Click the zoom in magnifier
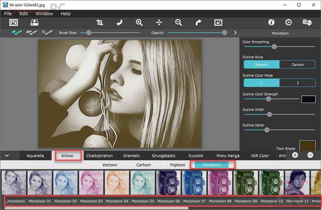Image resolution: width=322 pixels, height=210 pixels. click(139, 22)
